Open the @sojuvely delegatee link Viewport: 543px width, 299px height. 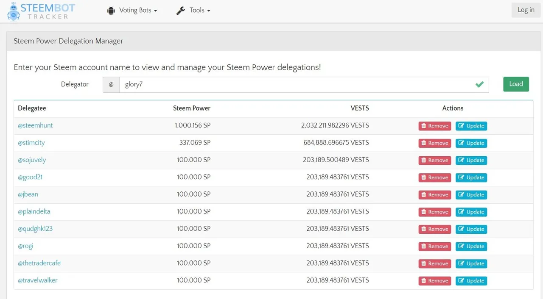click(x=32, y=160)
